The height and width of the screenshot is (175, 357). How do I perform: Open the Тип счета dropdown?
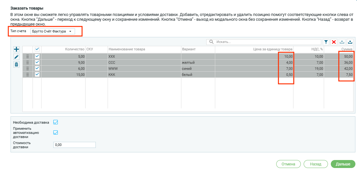coord(52,31)
